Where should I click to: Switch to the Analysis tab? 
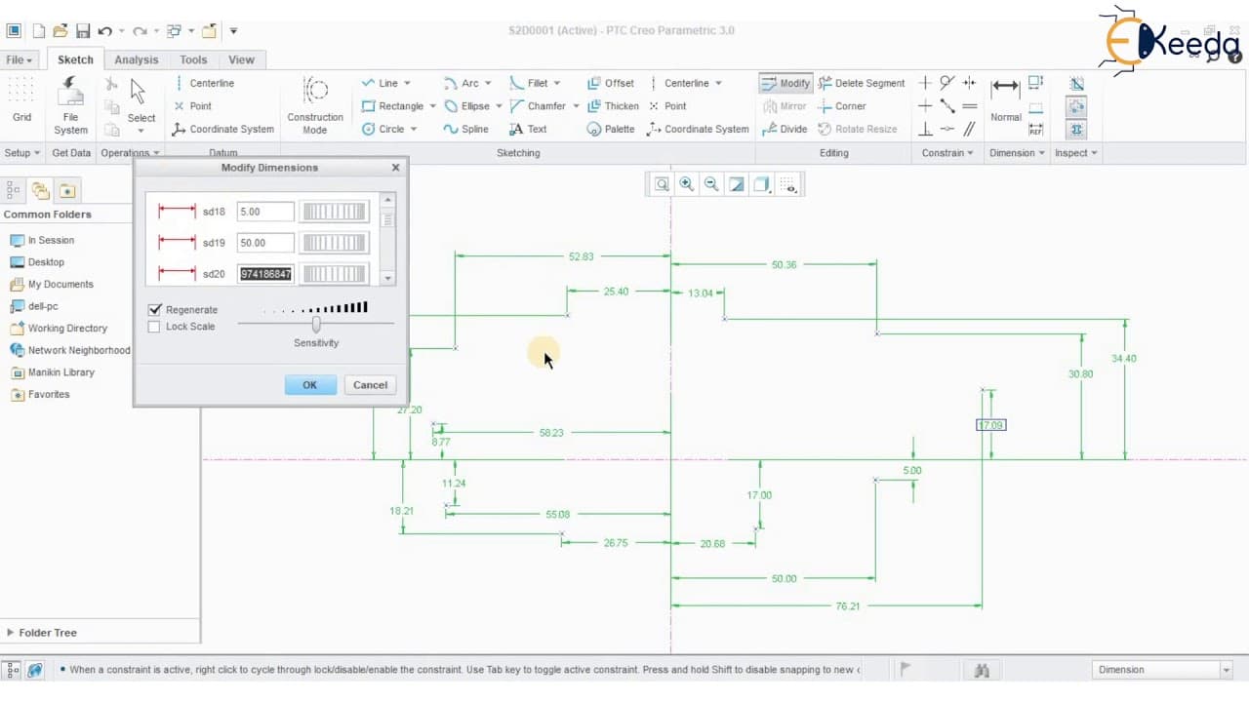pyautogui.click(x=137, y=59)
